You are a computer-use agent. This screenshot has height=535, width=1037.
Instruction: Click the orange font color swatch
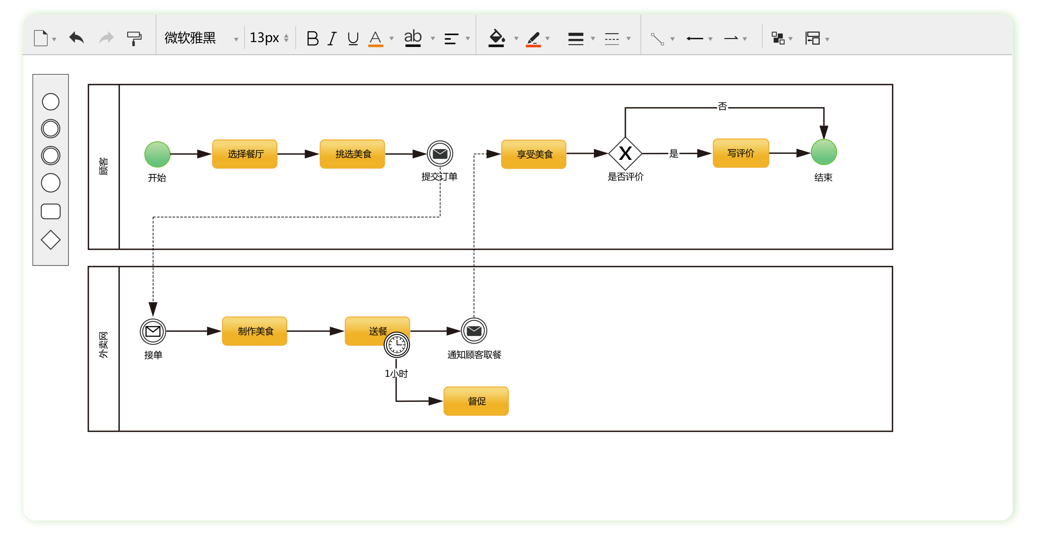point(376,45)
